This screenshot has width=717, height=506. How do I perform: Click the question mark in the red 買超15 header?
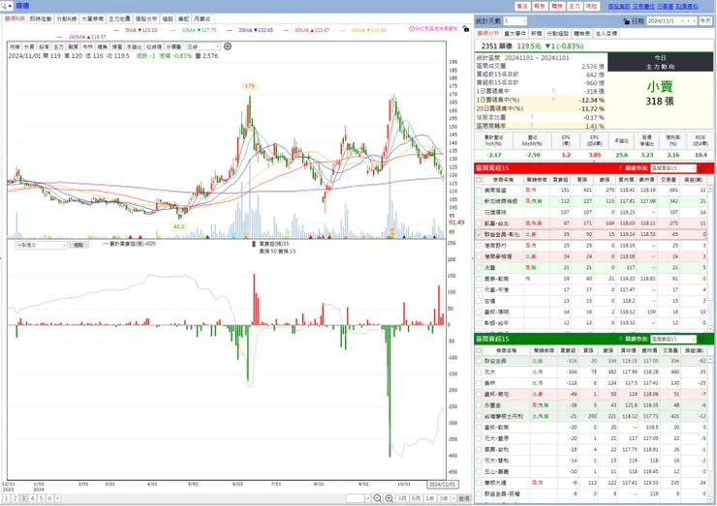click(620, 168)
